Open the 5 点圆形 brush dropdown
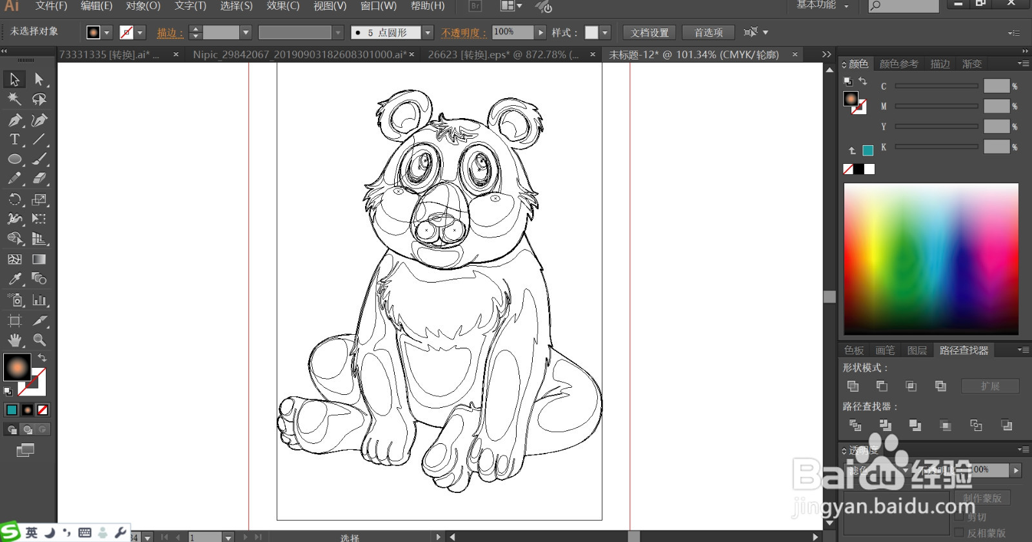This screenshot has width=1032, height=542. pos(427,32)
